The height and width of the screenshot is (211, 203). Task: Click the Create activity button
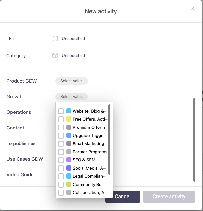[169, 197]
